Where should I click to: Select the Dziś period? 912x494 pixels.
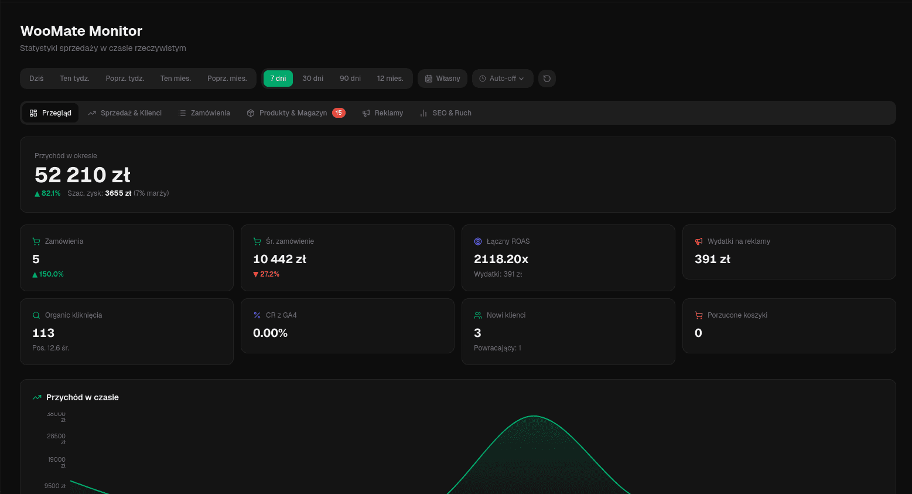click(x=36, y=79)
